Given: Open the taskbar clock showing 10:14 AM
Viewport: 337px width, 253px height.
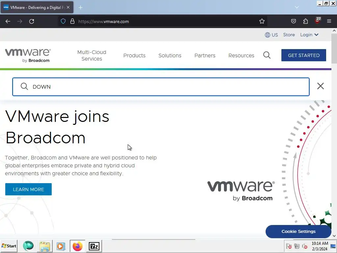Looking at the screenshot, I should [x=320, y=246].
